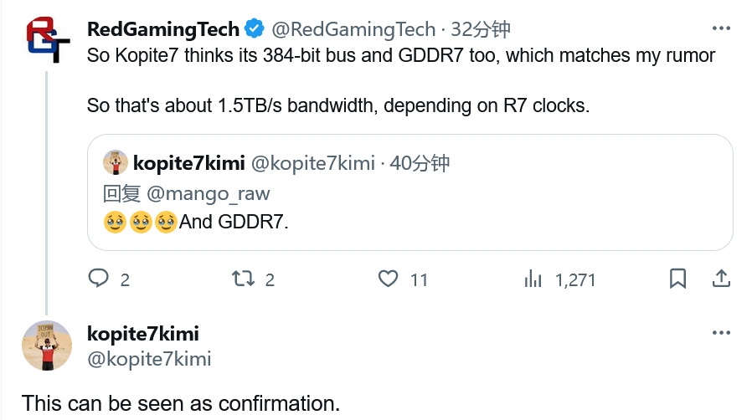The image size is (752, 420).
Task: Open more options on RedGamingTech's tweet
Action: click(x=721, y=28)
